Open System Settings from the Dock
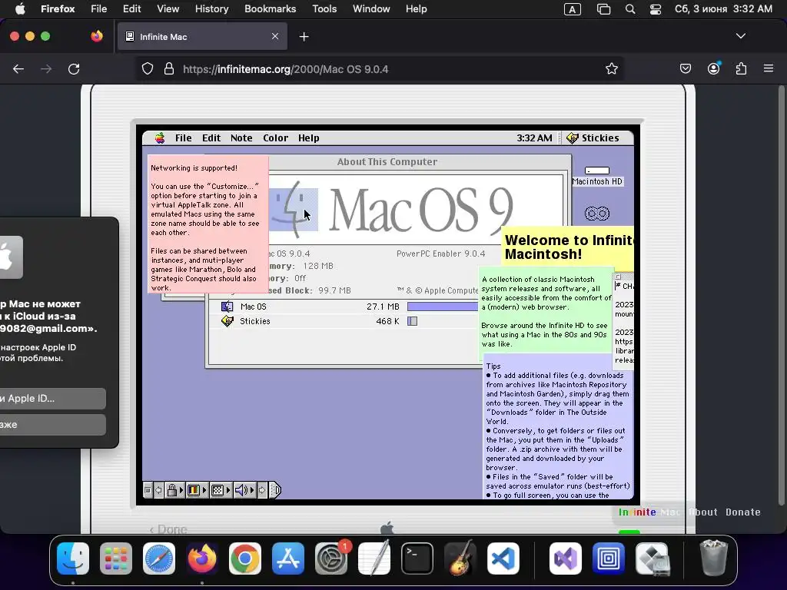This screenshot has width=787, height=590. click(330, 559)
